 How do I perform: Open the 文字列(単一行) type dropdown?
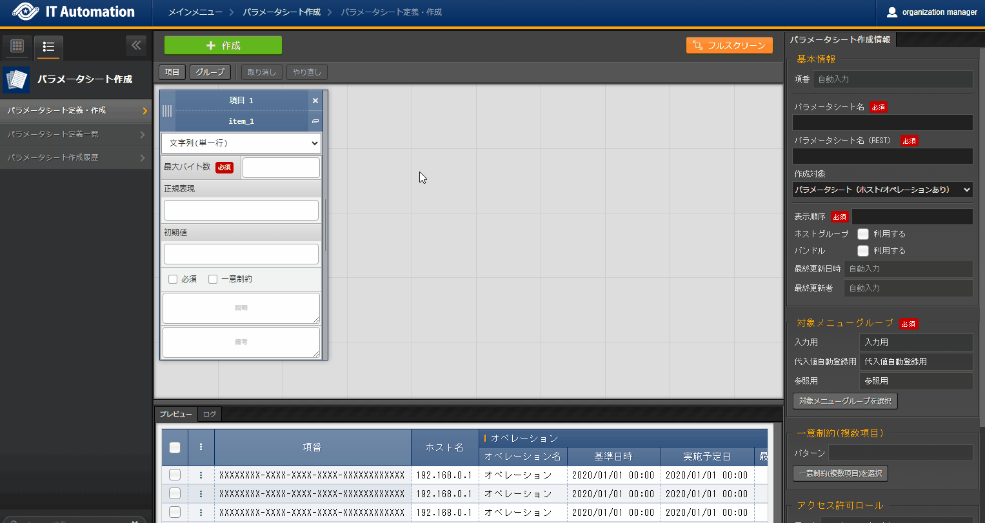pos(241,143)
